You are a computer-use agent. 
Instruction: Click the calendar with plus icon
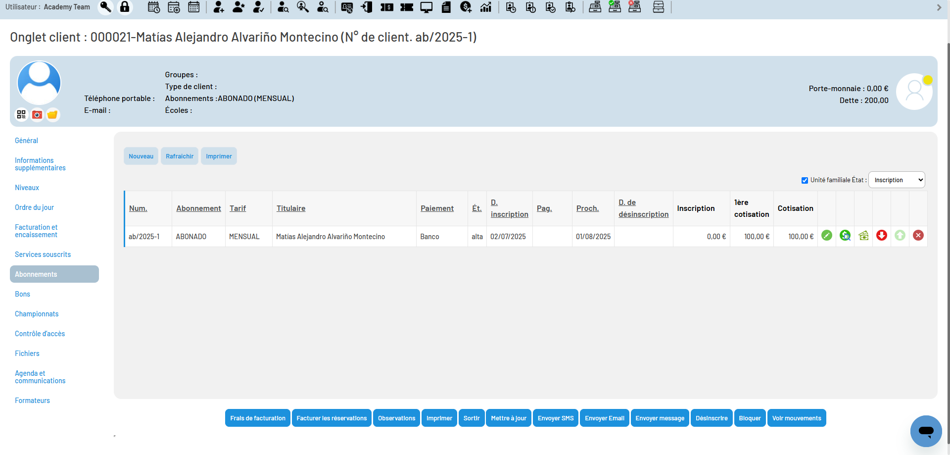pos(174,7)
